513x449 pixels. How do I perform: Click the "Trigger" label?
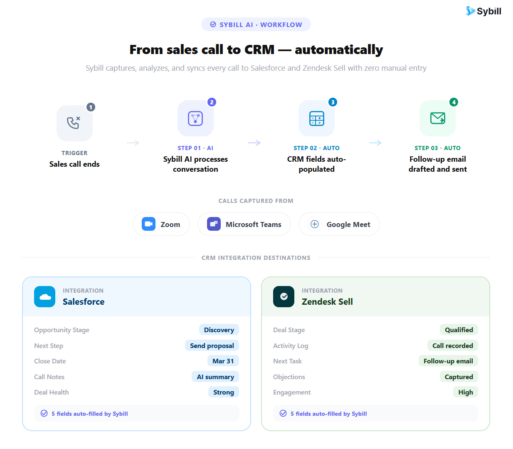pos(74,153)
